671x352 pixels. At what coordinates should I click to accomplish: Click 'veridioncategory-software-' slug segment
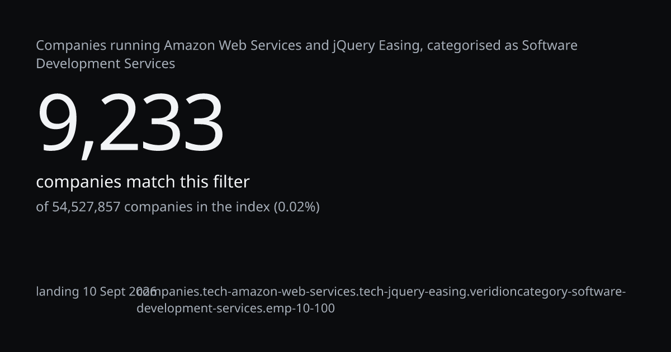point(548,292)
